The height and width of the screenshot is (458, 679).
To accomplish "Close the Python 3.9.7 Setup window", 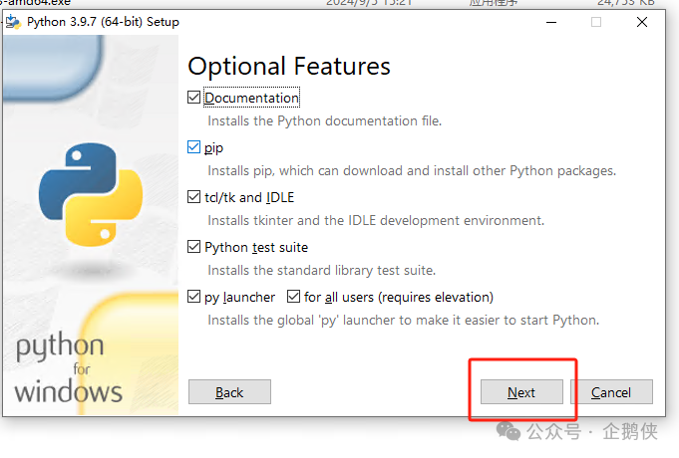I will (x=642, y=22).
